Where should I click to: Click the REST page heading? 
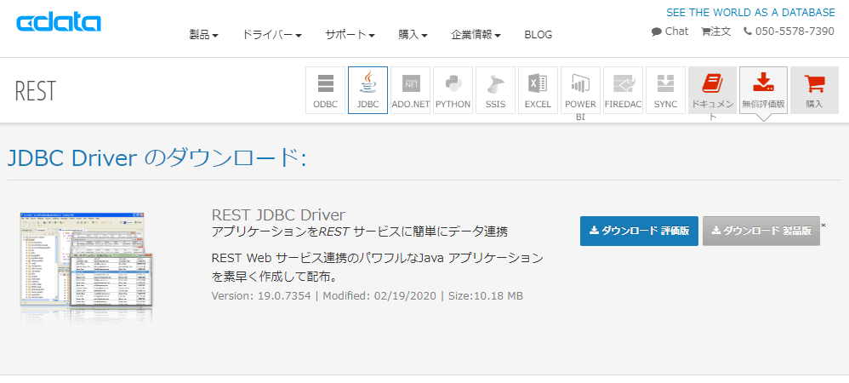click(x=35, y=90)
